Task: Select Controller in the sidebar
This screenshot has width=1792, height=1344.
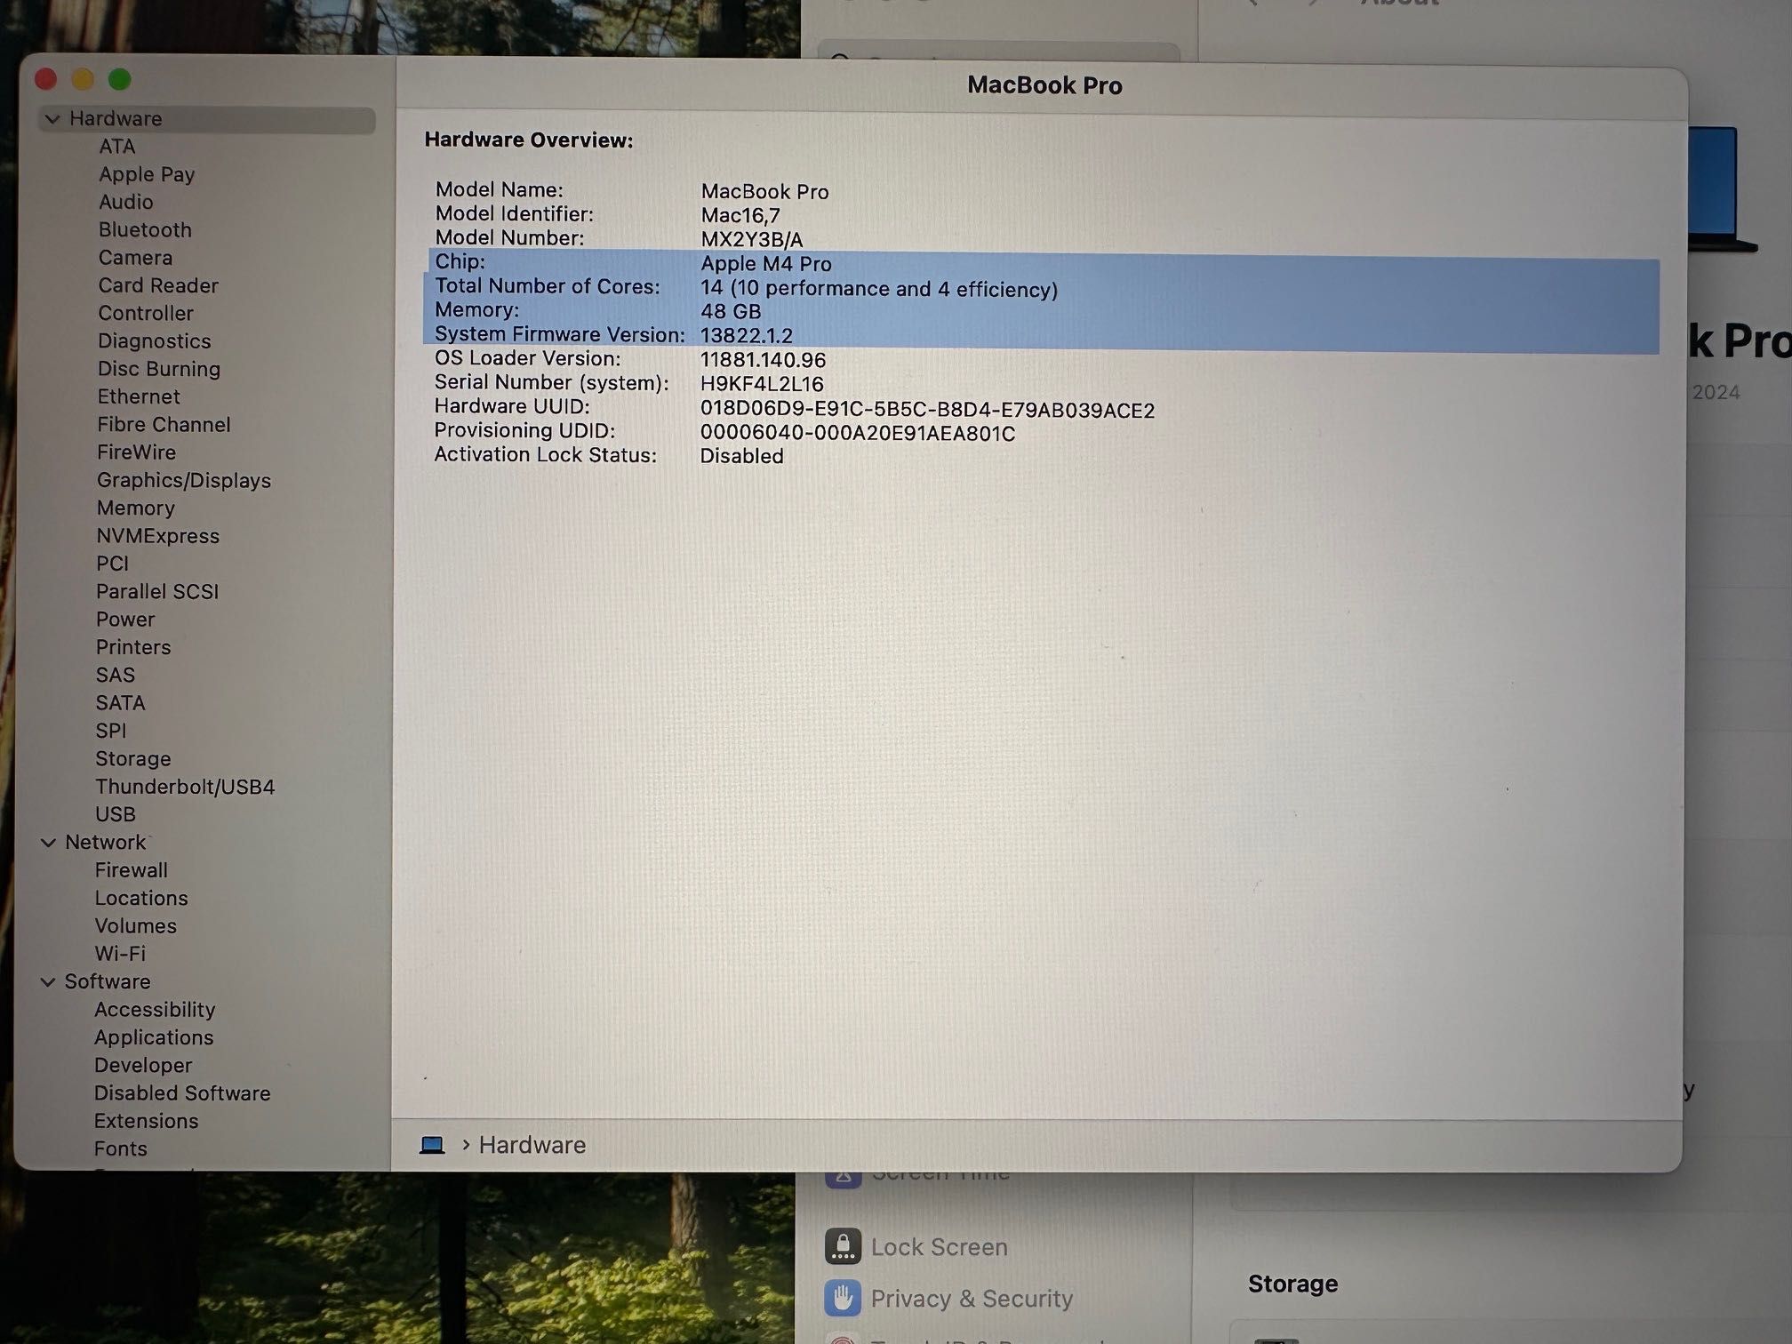Action: coord(146,313)
